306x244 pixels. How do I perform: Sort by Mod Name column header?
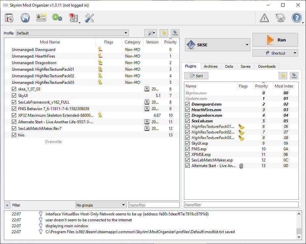pos(50,42)
